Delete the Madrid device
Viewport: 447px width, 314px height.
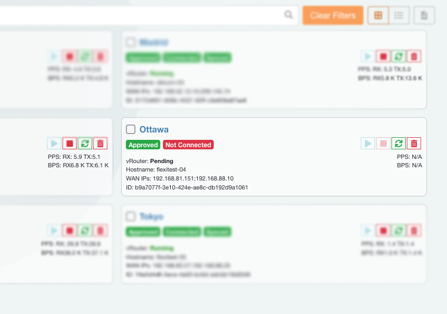click(x=414, y=56)
